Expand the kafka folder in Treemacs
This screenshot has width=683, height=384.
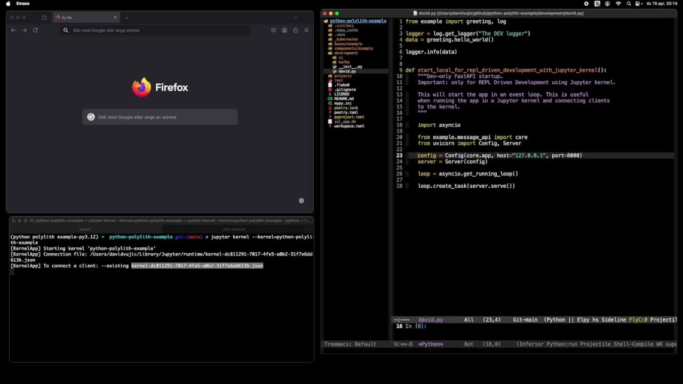[344, 62]
